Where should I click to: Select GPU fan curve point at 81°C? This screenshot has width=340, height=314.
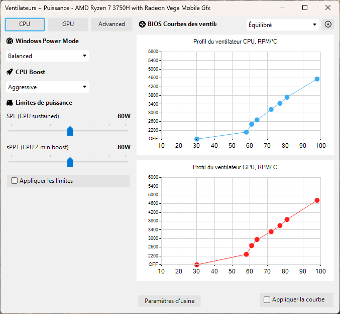point(287,219)
